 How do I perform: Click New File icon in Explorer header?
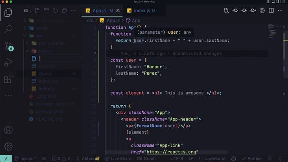point(37,10)
